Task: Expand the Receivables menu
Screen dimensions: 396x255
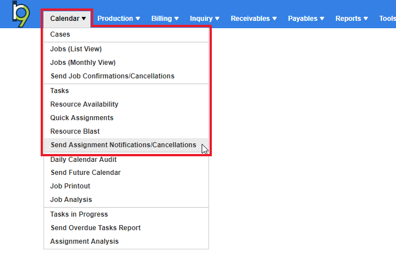Action: point(254,19)
